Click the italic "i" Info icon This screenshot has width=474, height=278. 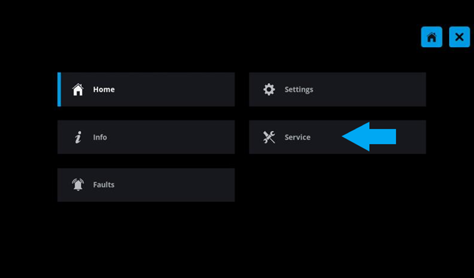pos(78,138)
